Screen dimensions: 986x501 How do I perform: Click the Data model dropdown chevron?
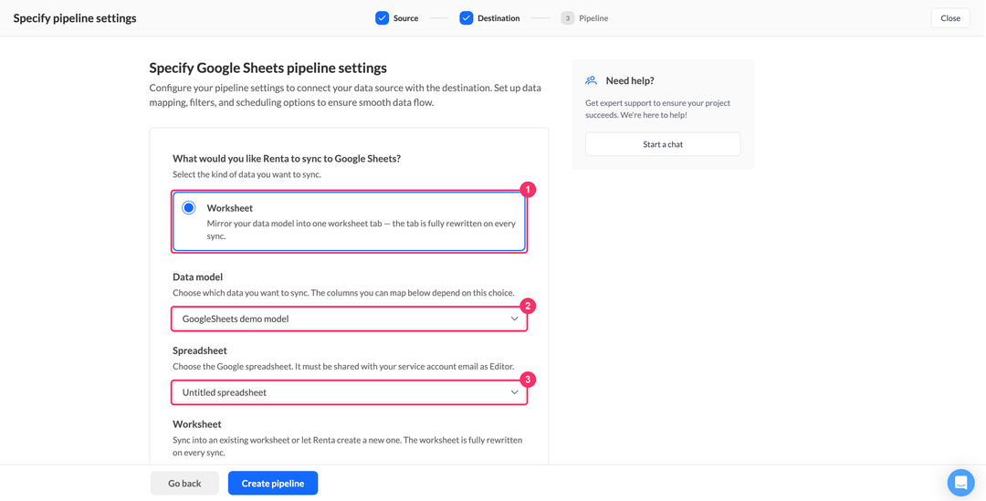point(514,318)
